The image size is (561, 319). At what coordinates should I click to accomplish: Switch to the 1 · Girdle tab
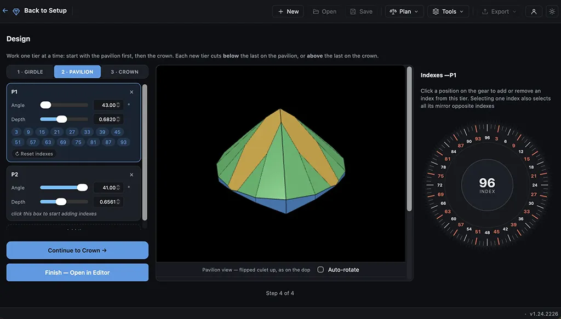click(x=31, y=72)
